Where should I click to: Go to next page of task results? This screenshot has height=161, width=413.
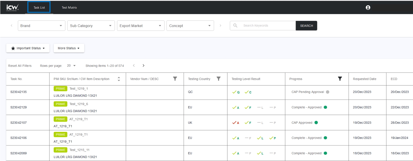pos(143,66)
